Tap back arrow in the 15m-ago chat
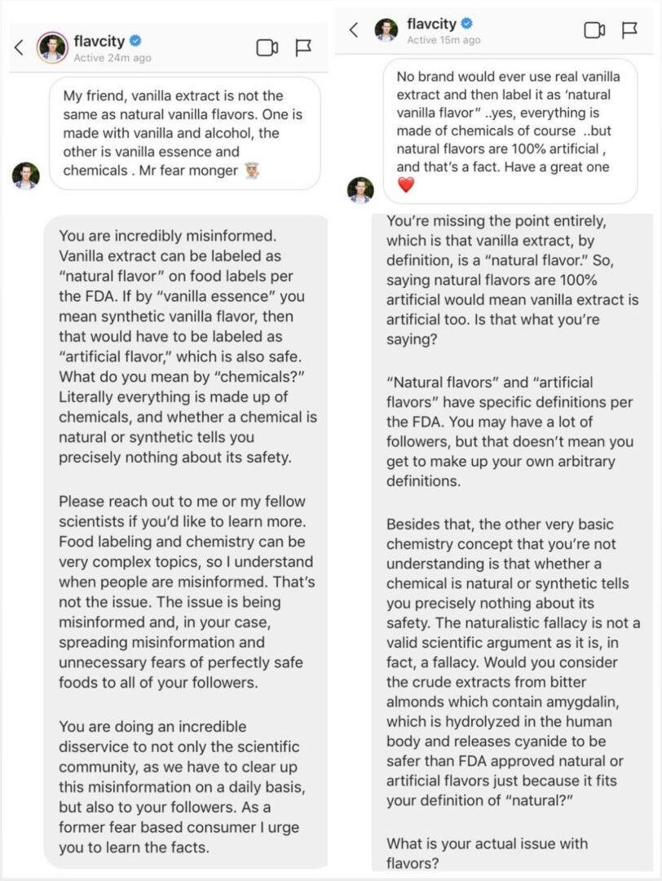Viewport: 662px width, 881px height. click(353, 30)
